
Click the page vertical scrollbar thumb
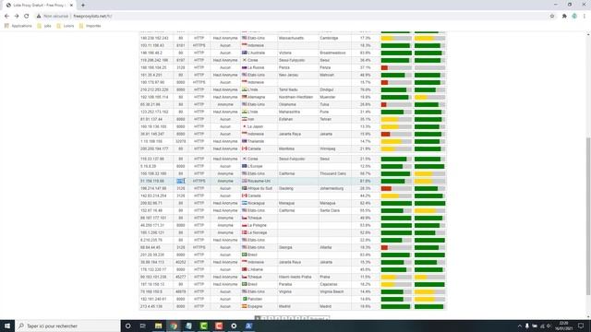pos(588,216)
